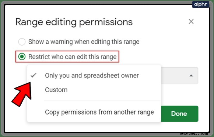Choose the Custom option from the list
Screen dimensions: 214x137
point(94,90)
